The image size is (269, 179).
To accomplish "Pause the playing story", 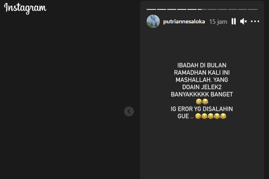I will pos(233,21).
